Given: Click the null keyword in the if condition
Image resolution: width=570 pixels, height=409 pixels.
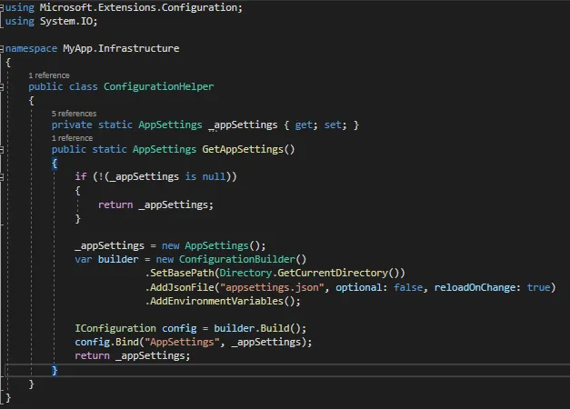Looking at the screenshot, I should pyautogui.click(x=214, y=176).
